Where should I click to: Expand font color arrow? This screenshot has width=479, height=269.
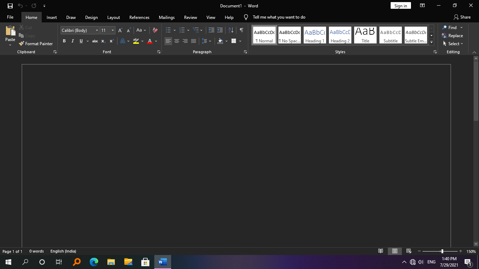point(156,41)
